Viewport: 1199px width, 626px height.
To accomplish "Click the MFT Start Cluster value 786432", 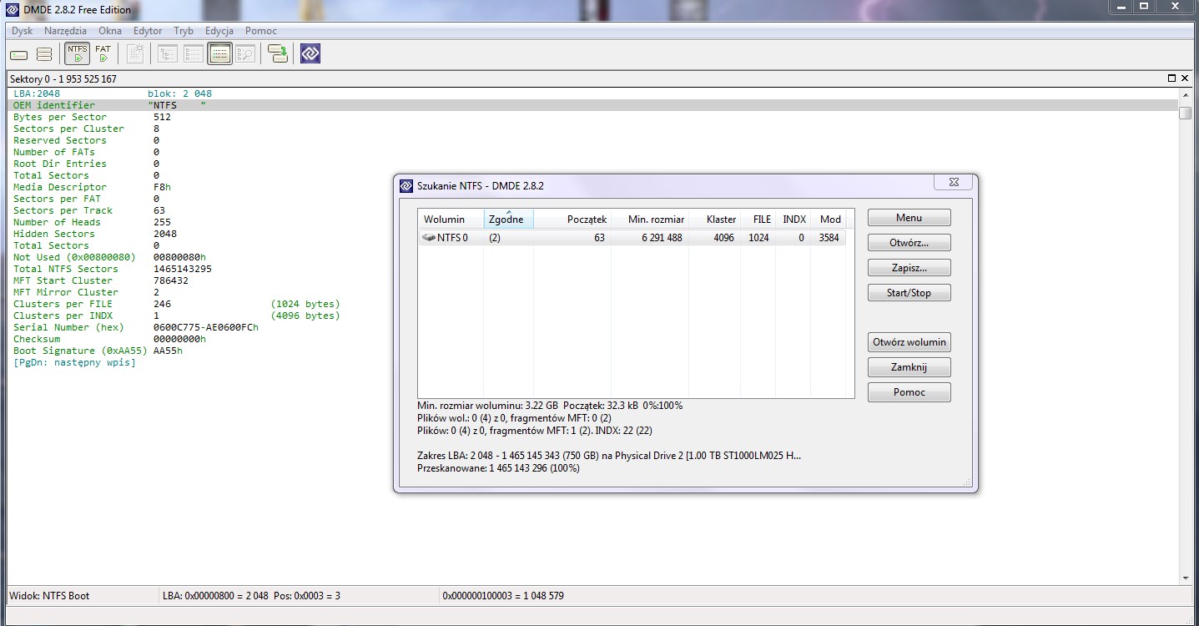I will coord(171,280).
